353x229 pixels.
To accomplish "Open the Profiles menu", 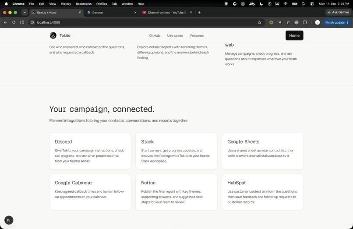I will 102,4.
